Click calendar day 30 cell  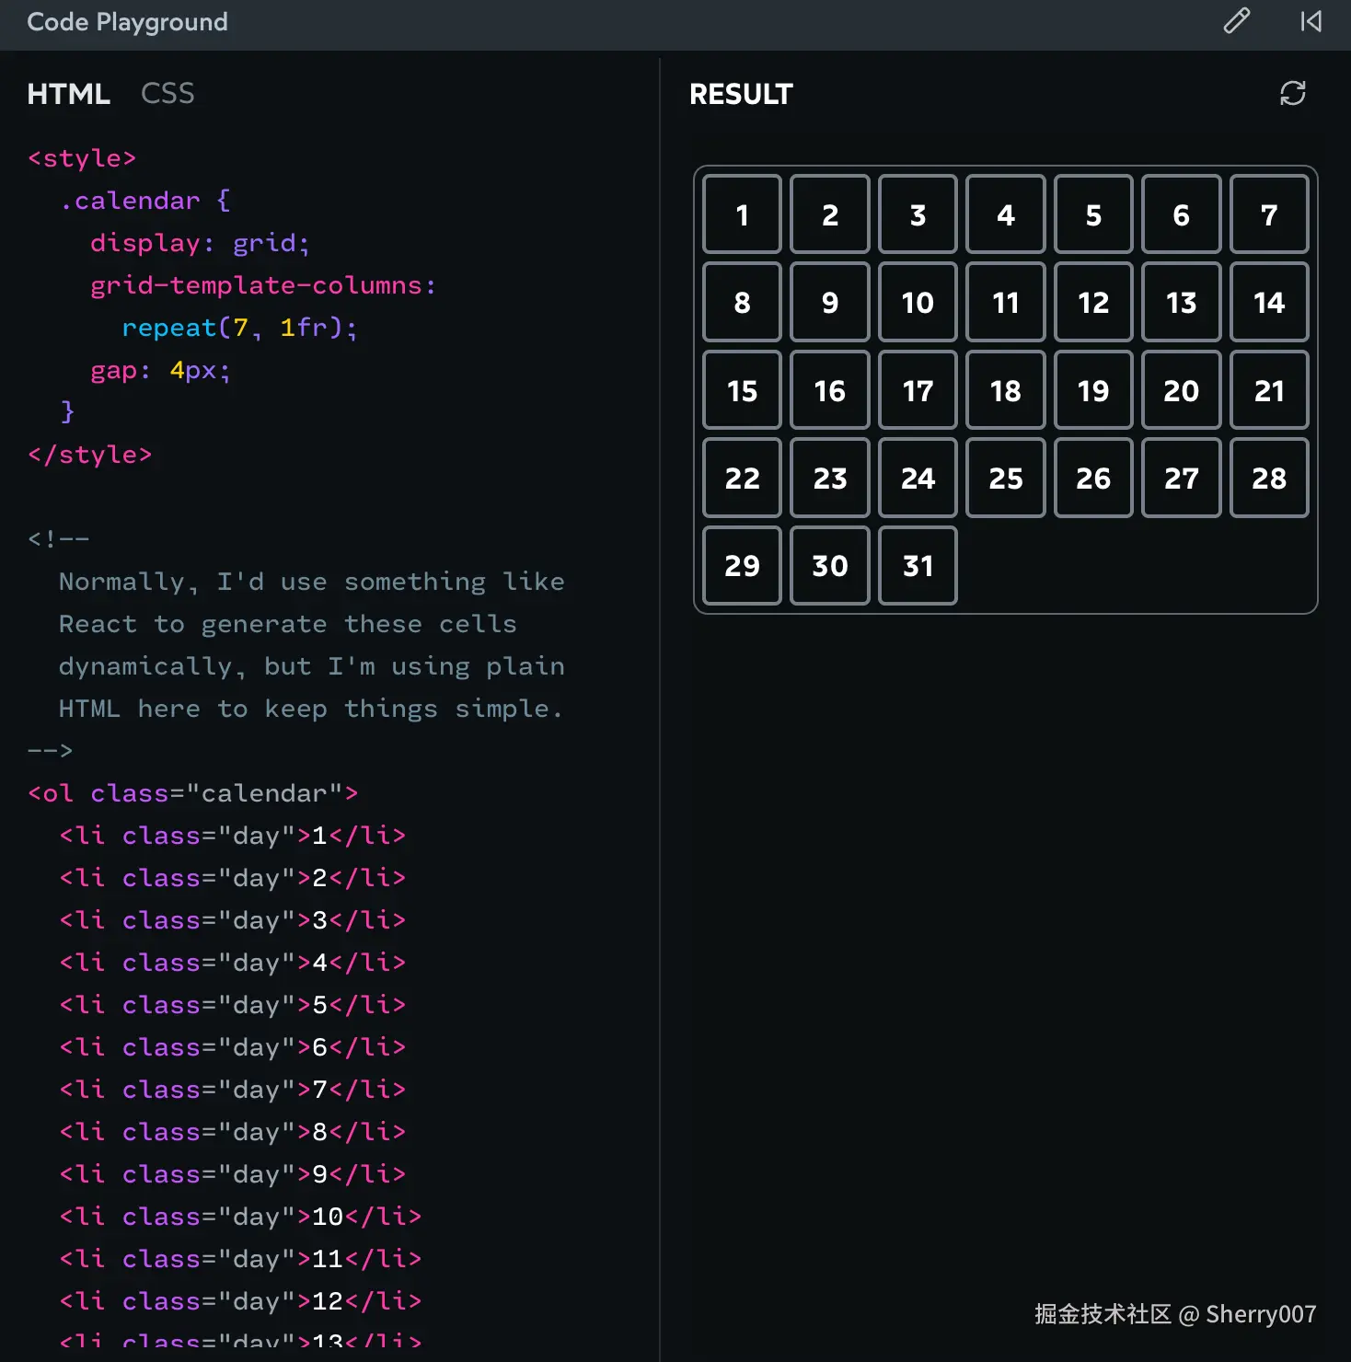click(x=830, y=565)
